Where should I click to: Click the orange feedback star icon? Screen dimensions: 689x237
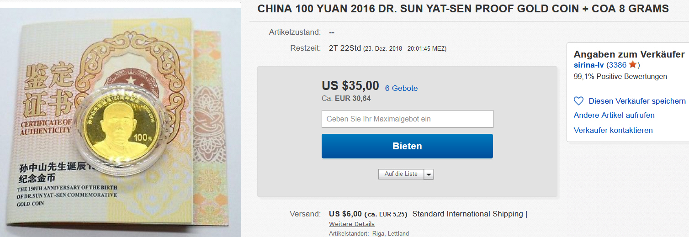point(633,64)
